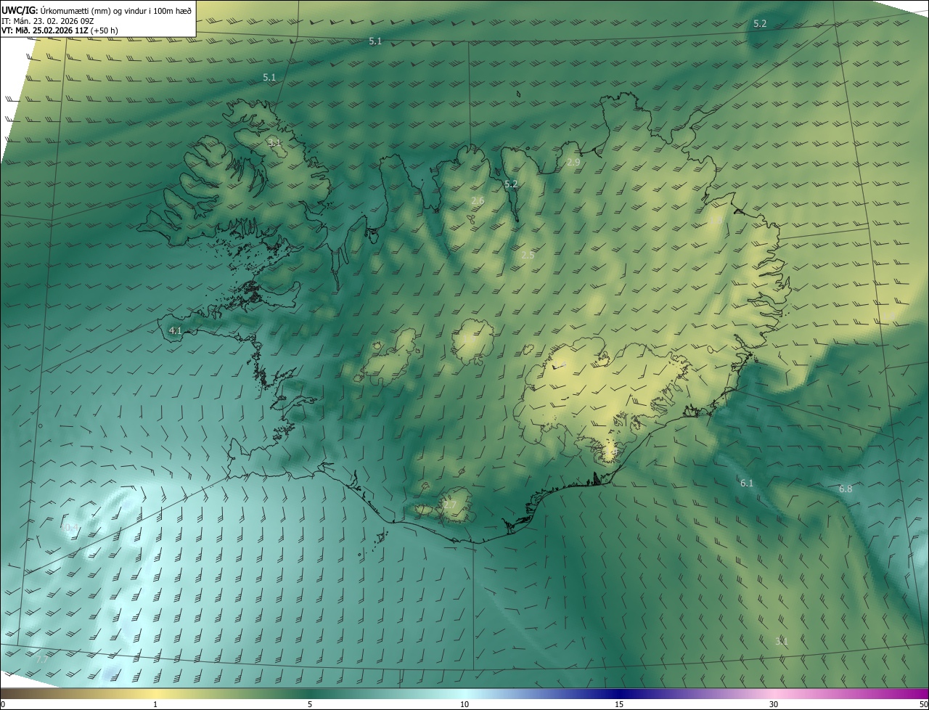Image resolution: width=929 pixels, height=710 pixels.
Task: Click the '5.2' label in the top-right sea area
Action: click(x=760, y=23)
